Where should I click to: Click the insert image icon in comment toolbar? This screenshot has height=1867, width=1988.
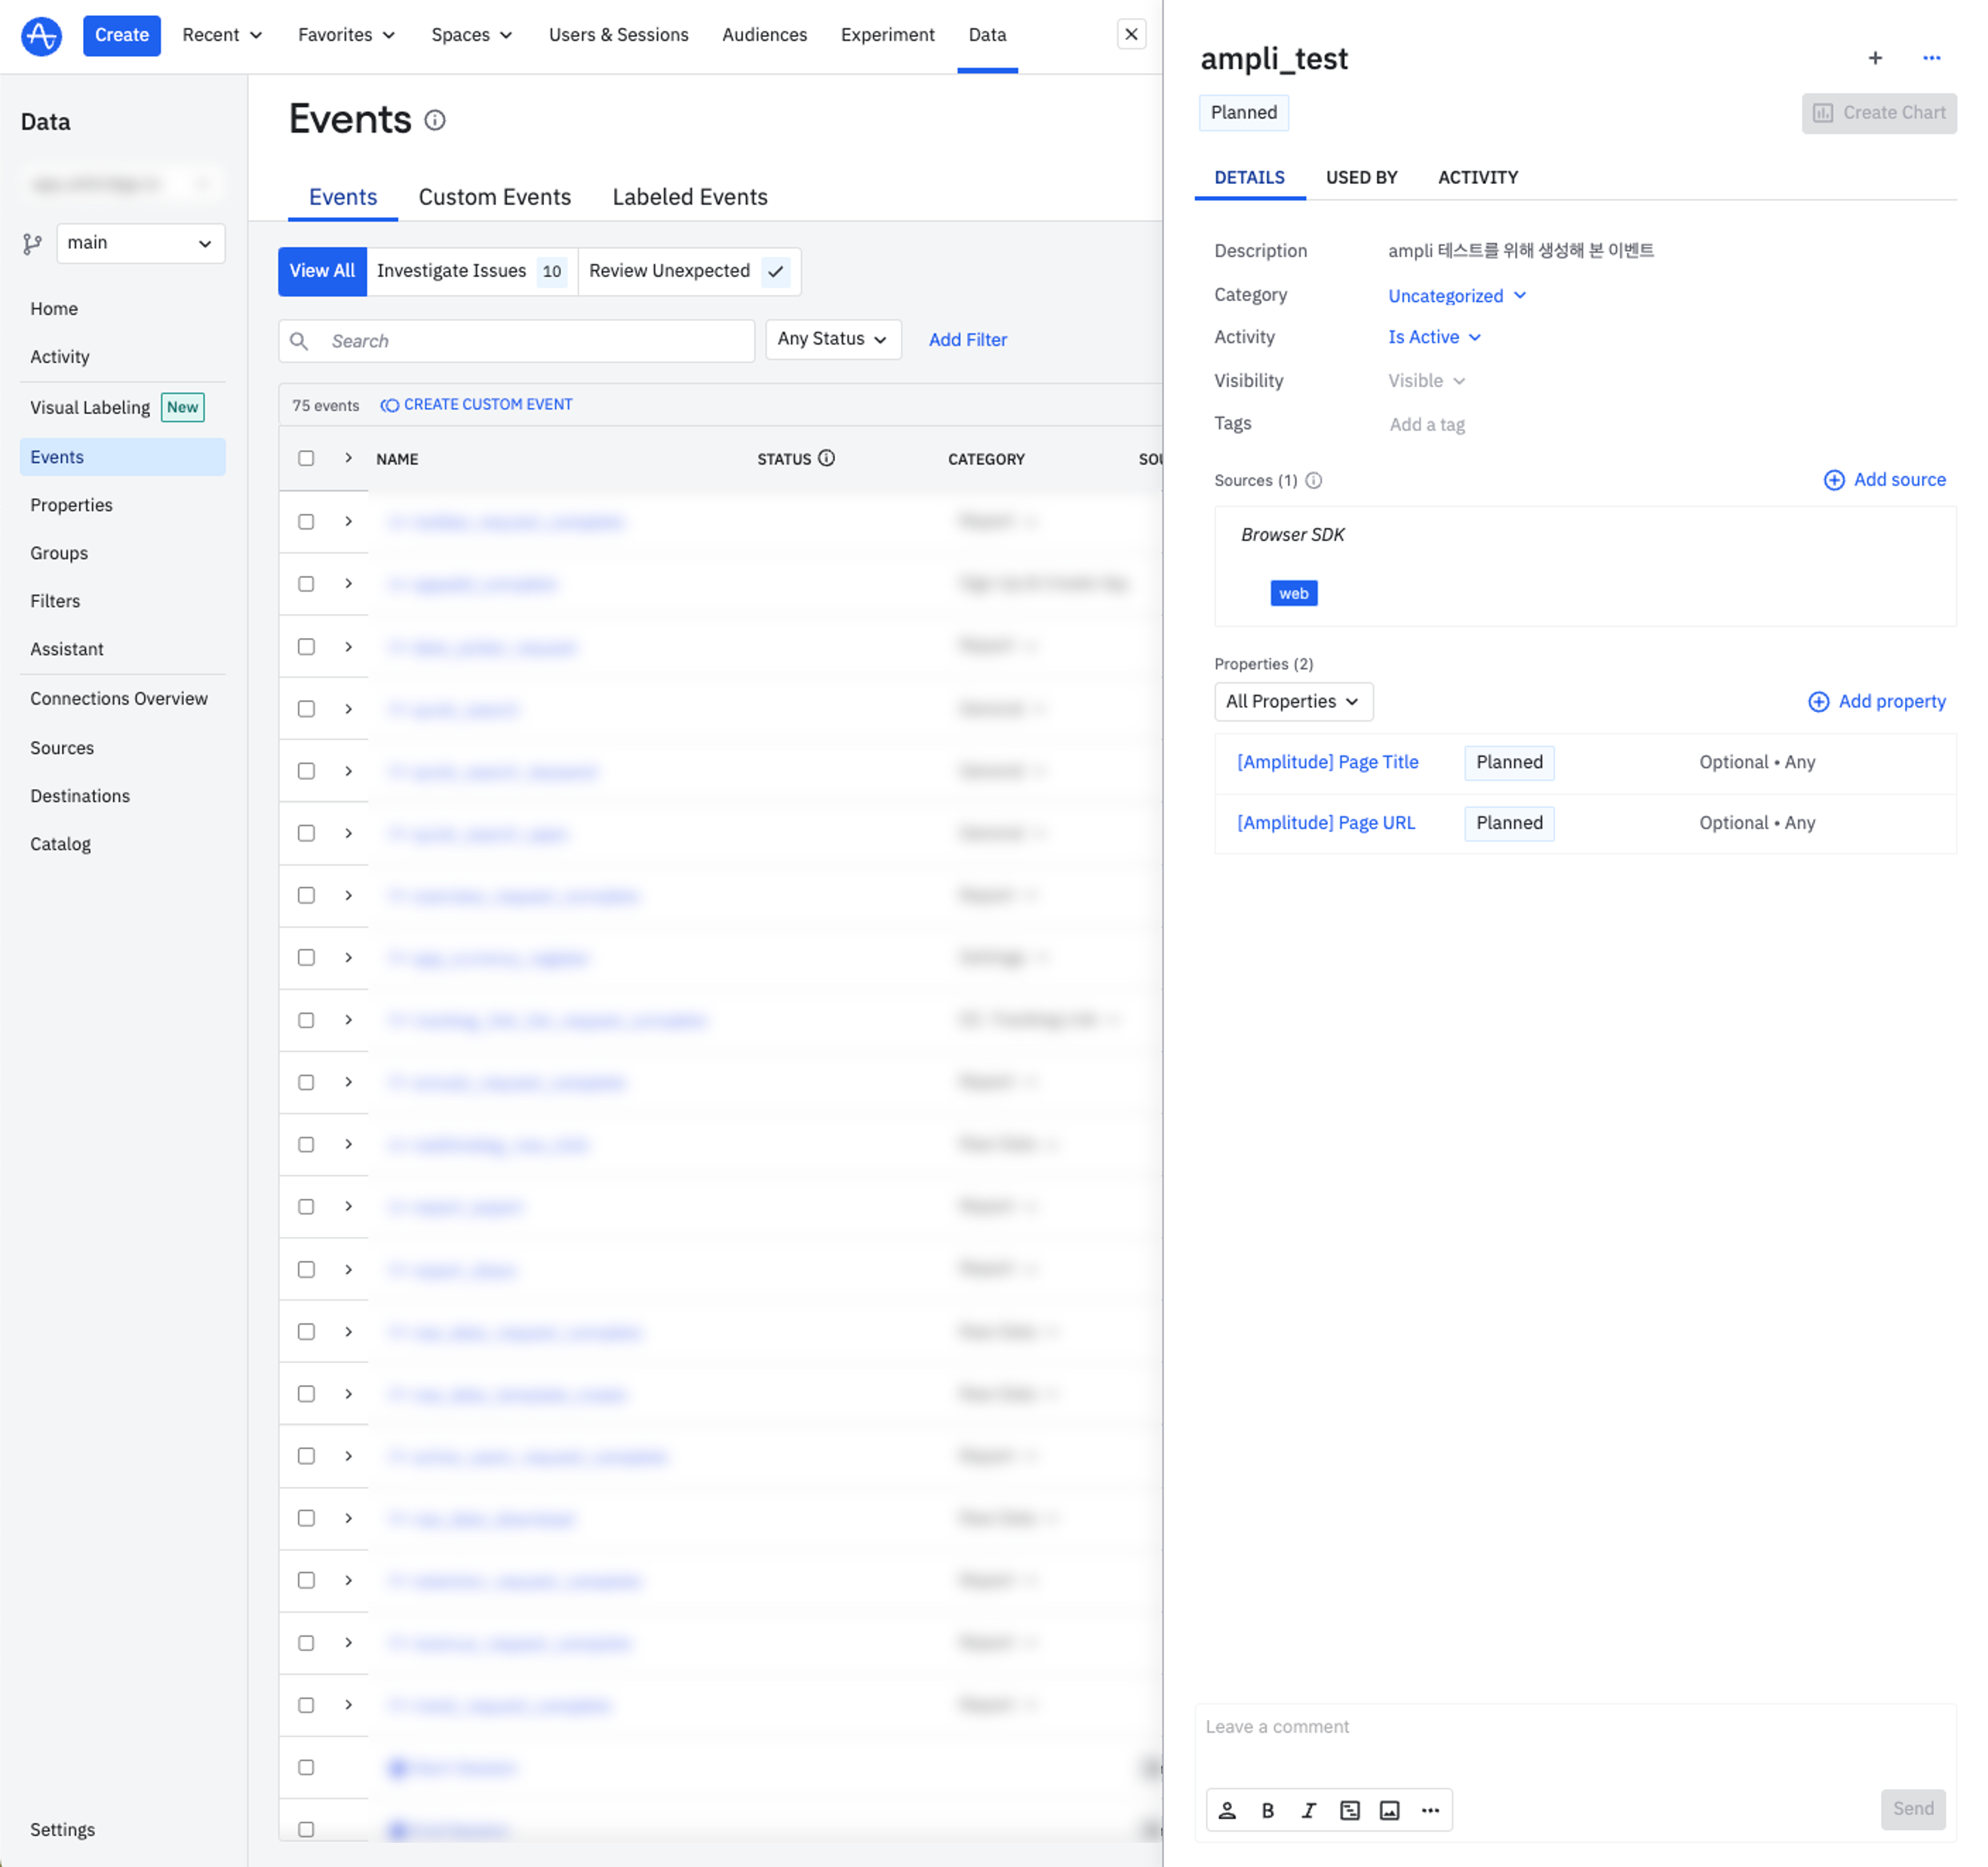coord(1389,1810)
